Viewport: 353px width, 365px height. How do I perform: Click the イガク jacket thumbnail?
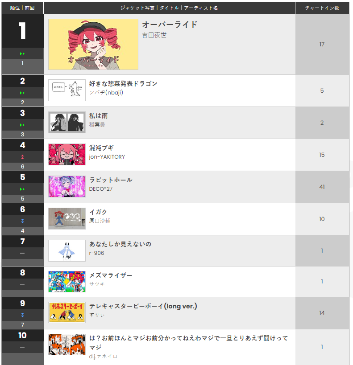coord(67,218)
